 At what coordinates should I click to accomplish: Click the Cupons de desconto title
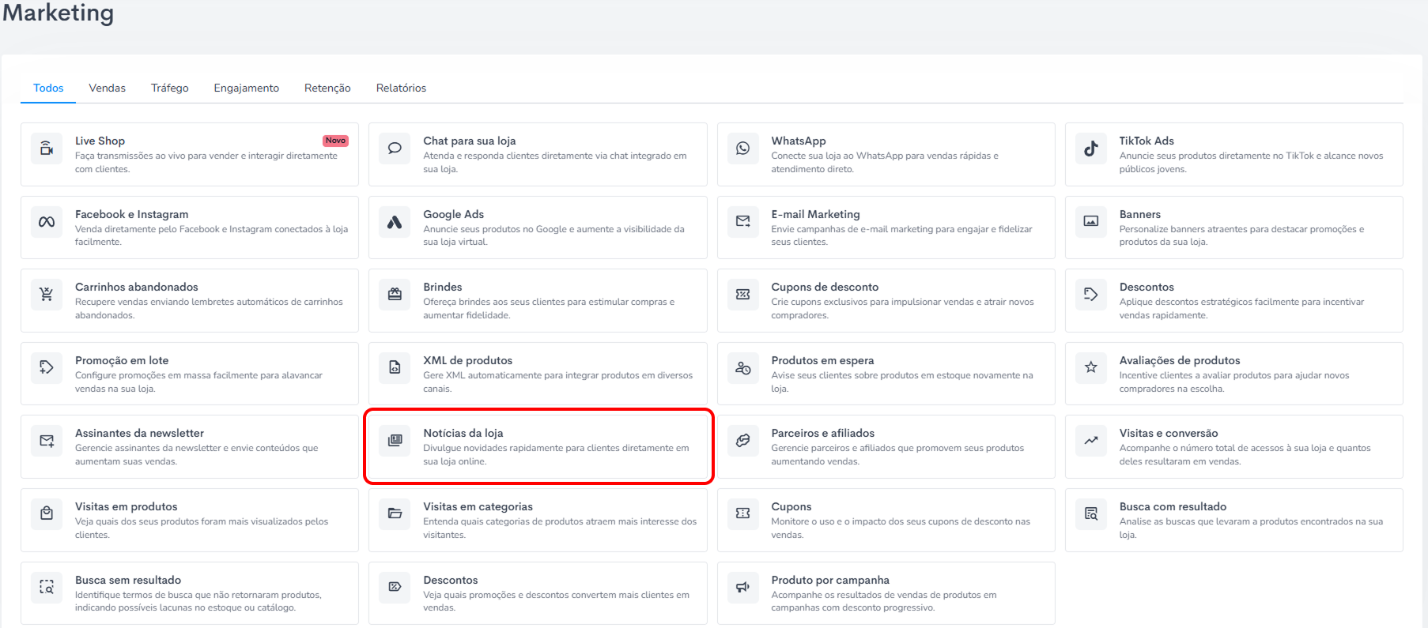pyautogui.click(x=825, y=287)
